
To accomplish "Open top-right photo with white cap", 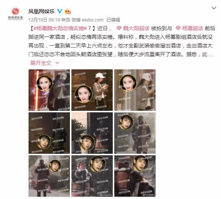I will [x=135, y=90].
